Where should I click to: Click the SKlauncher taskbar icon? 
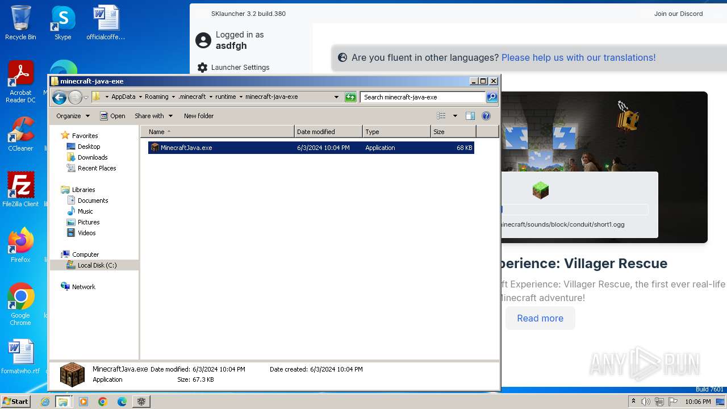pos(141,402)
